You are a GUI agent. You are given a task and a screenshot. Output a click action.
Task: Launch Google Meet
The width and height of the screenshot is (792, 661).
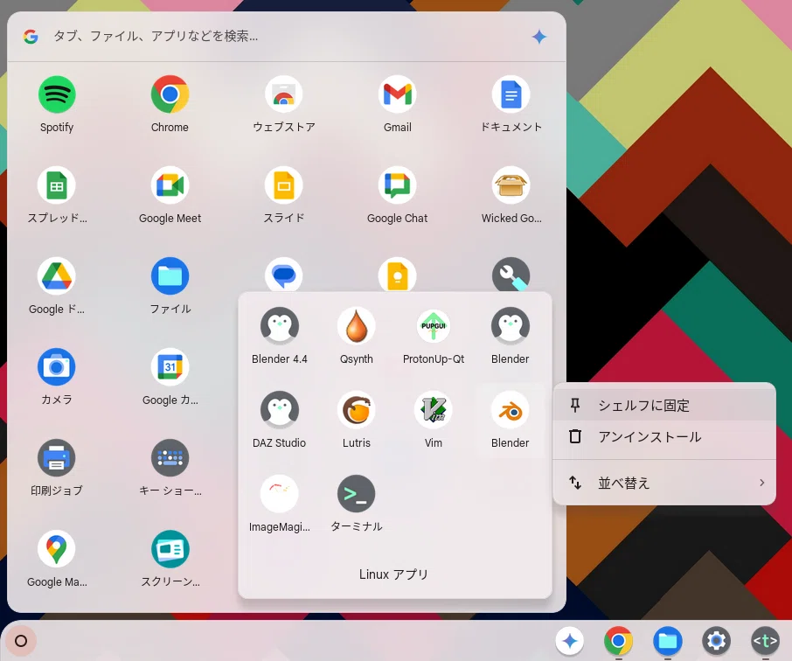pyautogui.click(x=170, y=185)
